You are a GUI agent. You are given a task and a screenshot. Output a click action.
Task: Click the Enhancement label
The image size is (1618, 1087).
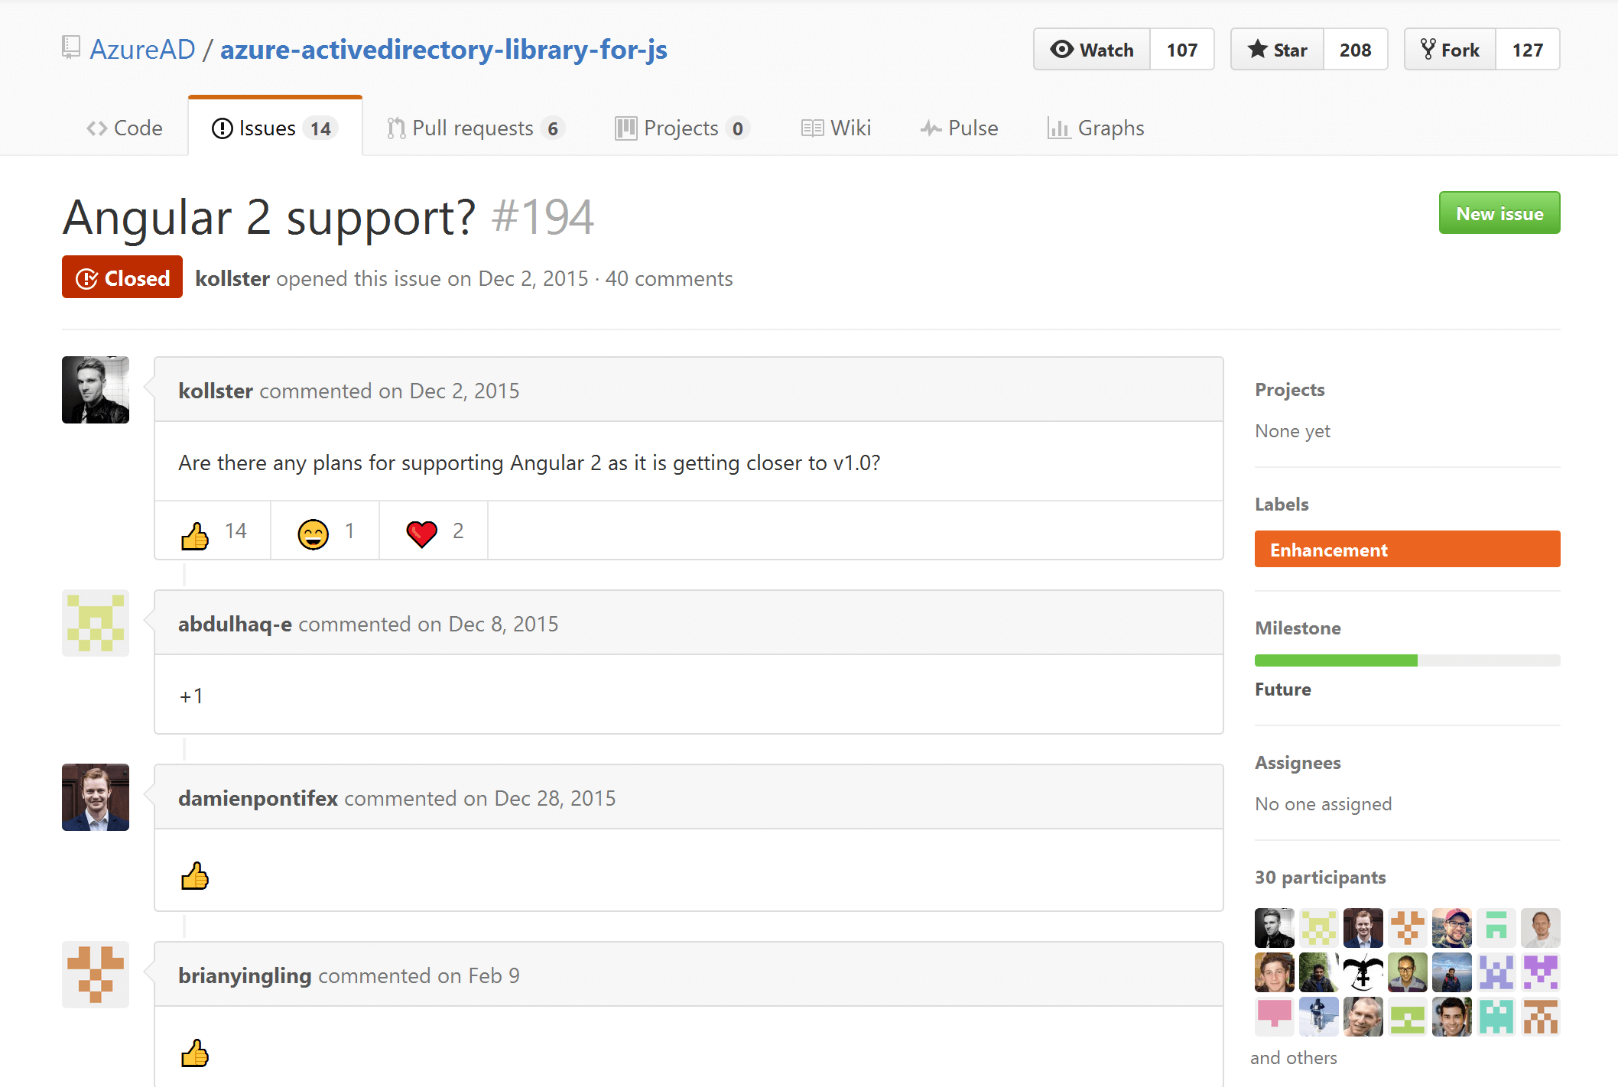(x=1407, y=549)
